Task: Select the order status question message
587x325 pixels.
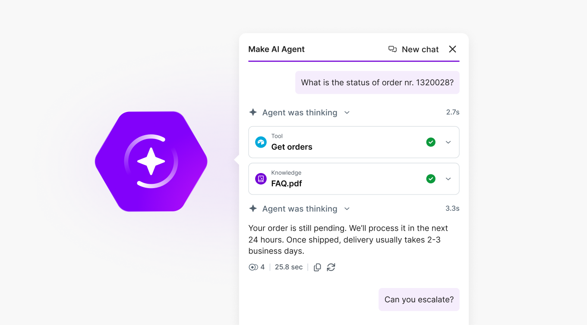Action: [377, 82]
